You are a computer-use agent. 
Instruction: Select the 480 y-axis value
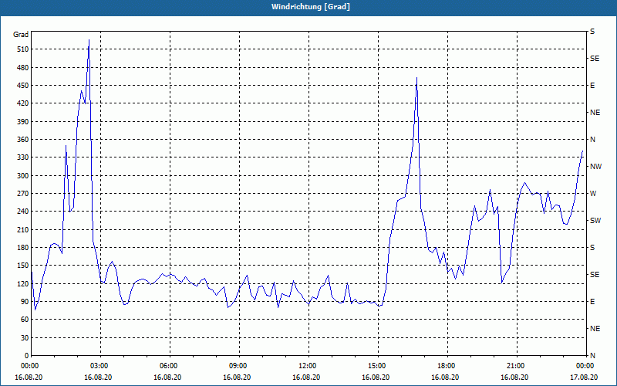pyautogui.click(x=23, y=67)
